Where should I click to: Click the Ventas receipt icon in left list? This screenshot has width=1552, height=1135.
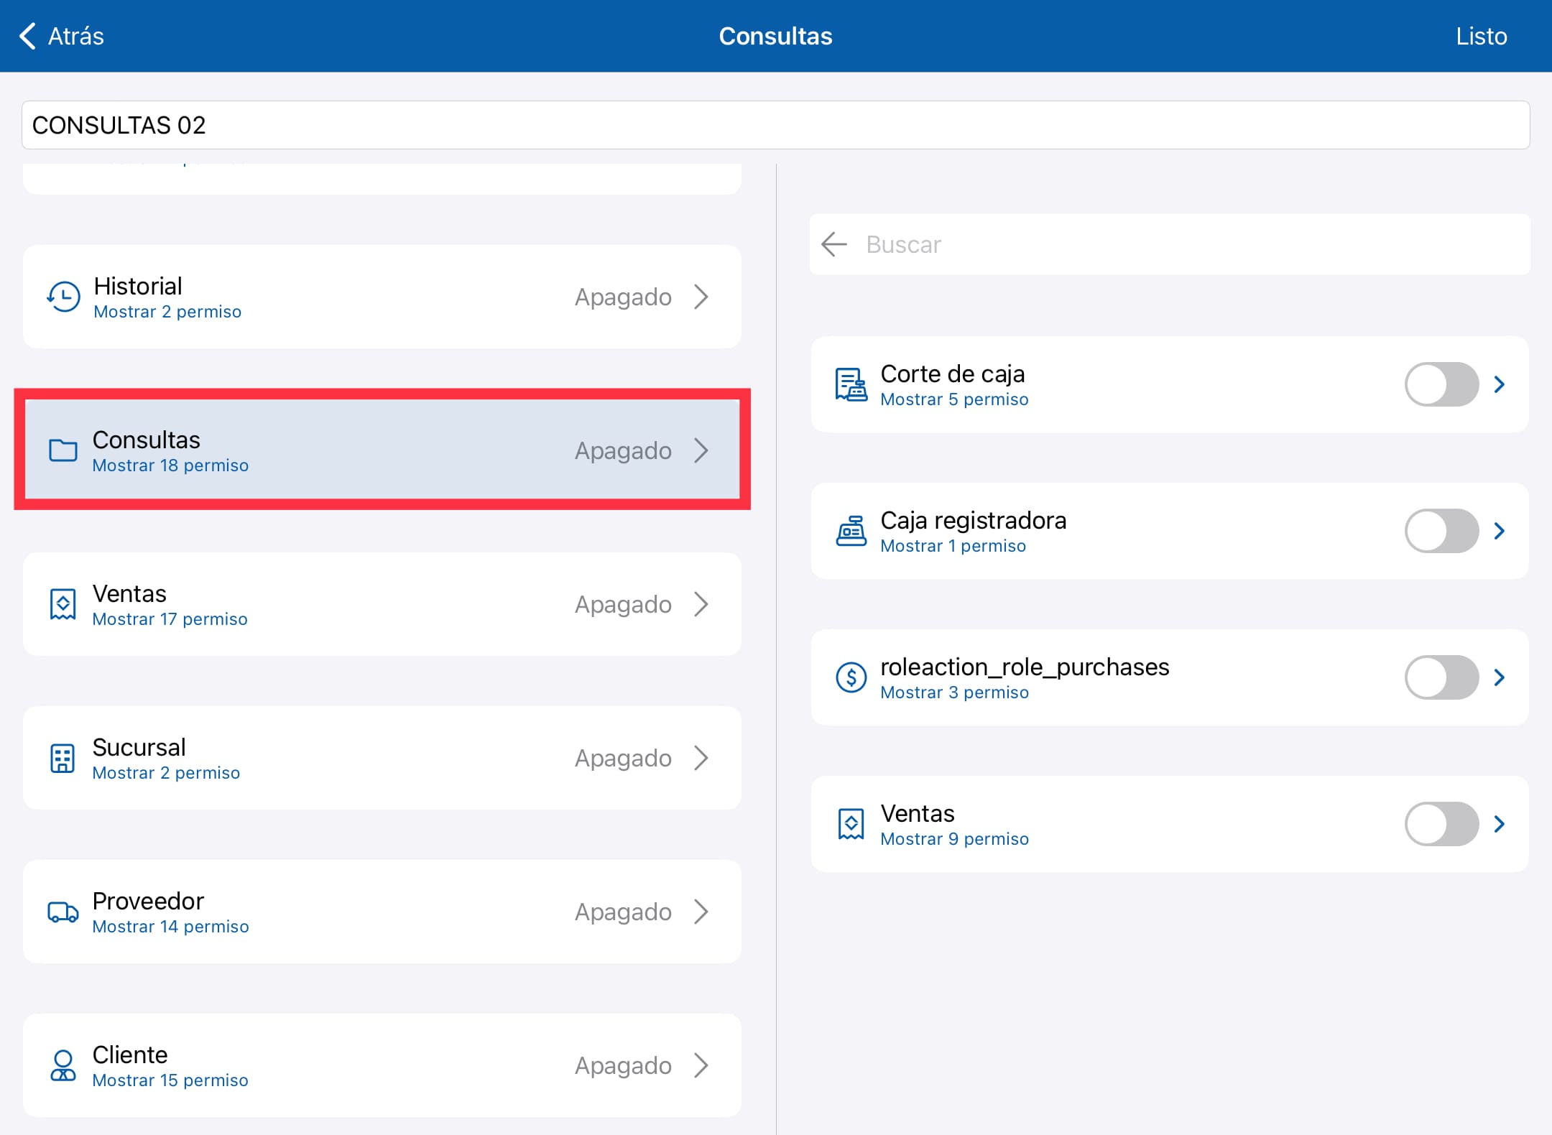tap(63, 604)
